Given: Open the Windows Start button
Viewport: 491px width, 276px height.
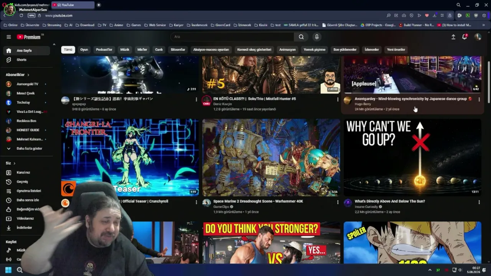Looking at the screenshot, I should tap(8, 270).
